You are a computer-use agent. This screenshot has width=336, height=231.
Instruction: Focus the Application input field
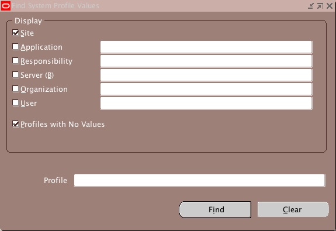pyautogui.click(x=206, y=47)
